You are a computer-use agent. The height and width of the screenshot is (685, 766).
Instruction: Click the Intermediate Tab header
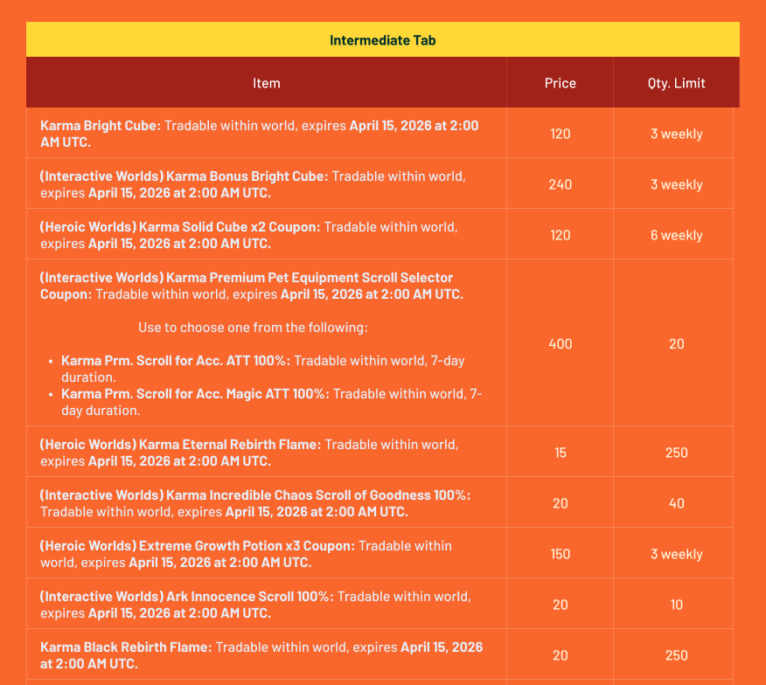(382, 40)
